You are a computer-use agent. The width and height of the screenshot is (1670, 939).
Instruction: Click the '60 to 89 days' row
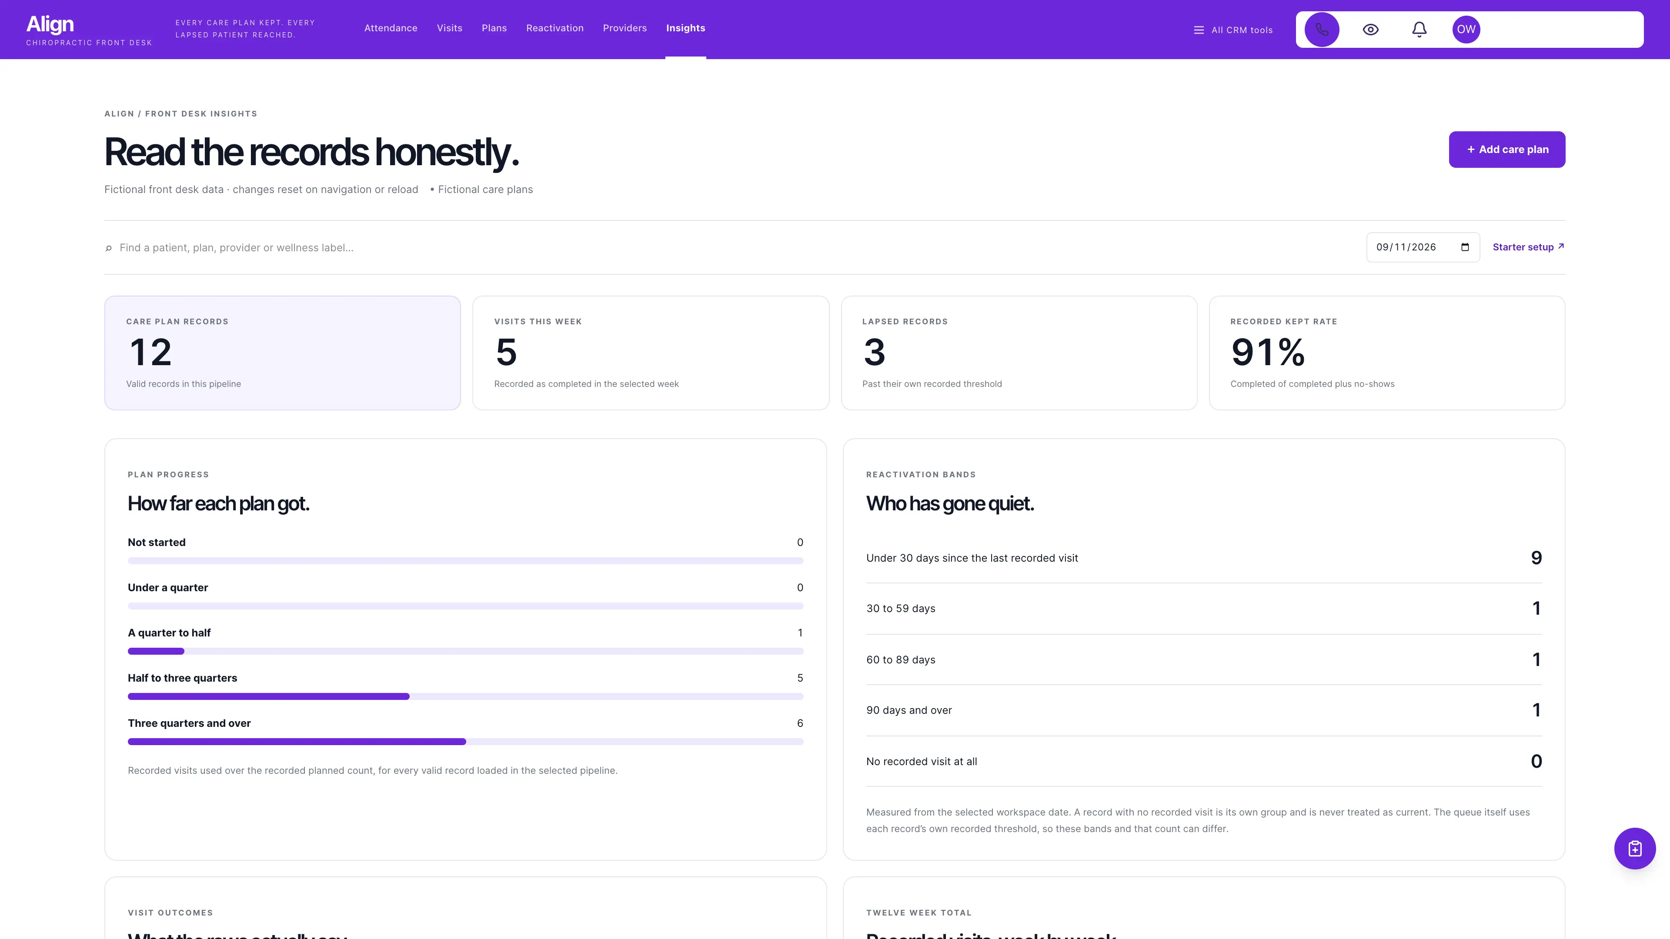[x=1204, y=660]
